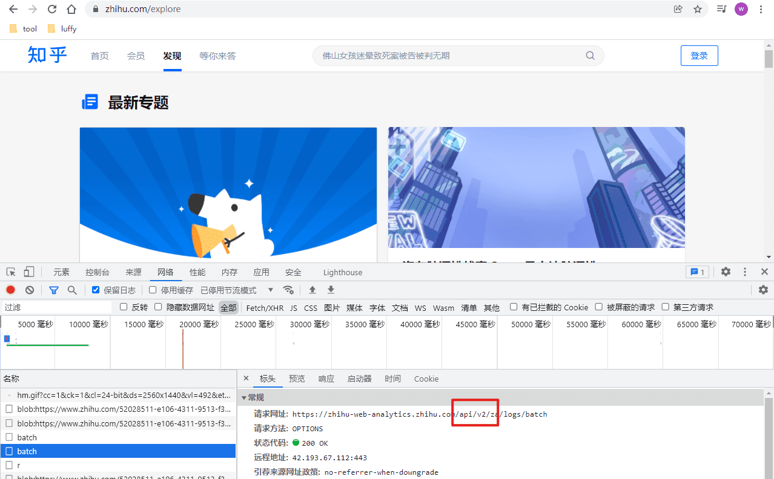Click the 知乎 logo
The image size is (774, 479).
47,55
